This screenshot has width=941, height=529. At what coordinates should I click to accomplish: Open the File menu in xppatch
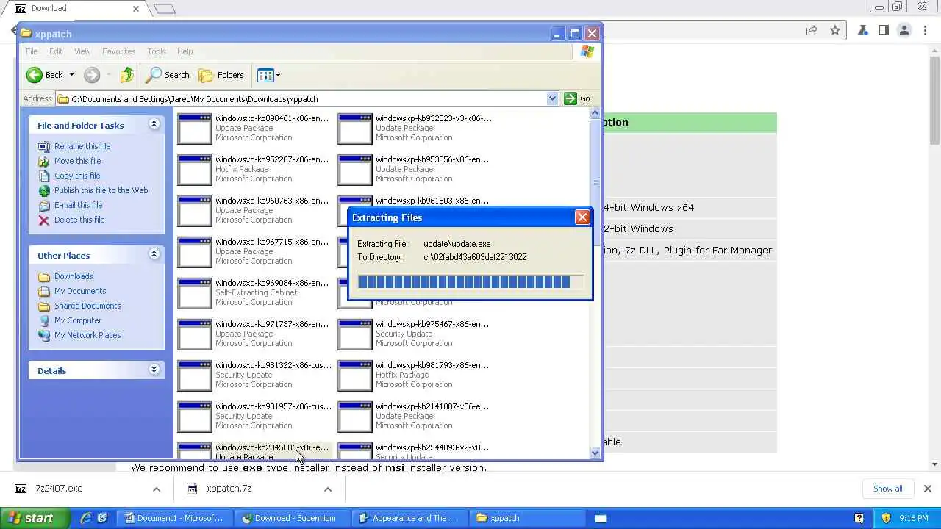32,51
